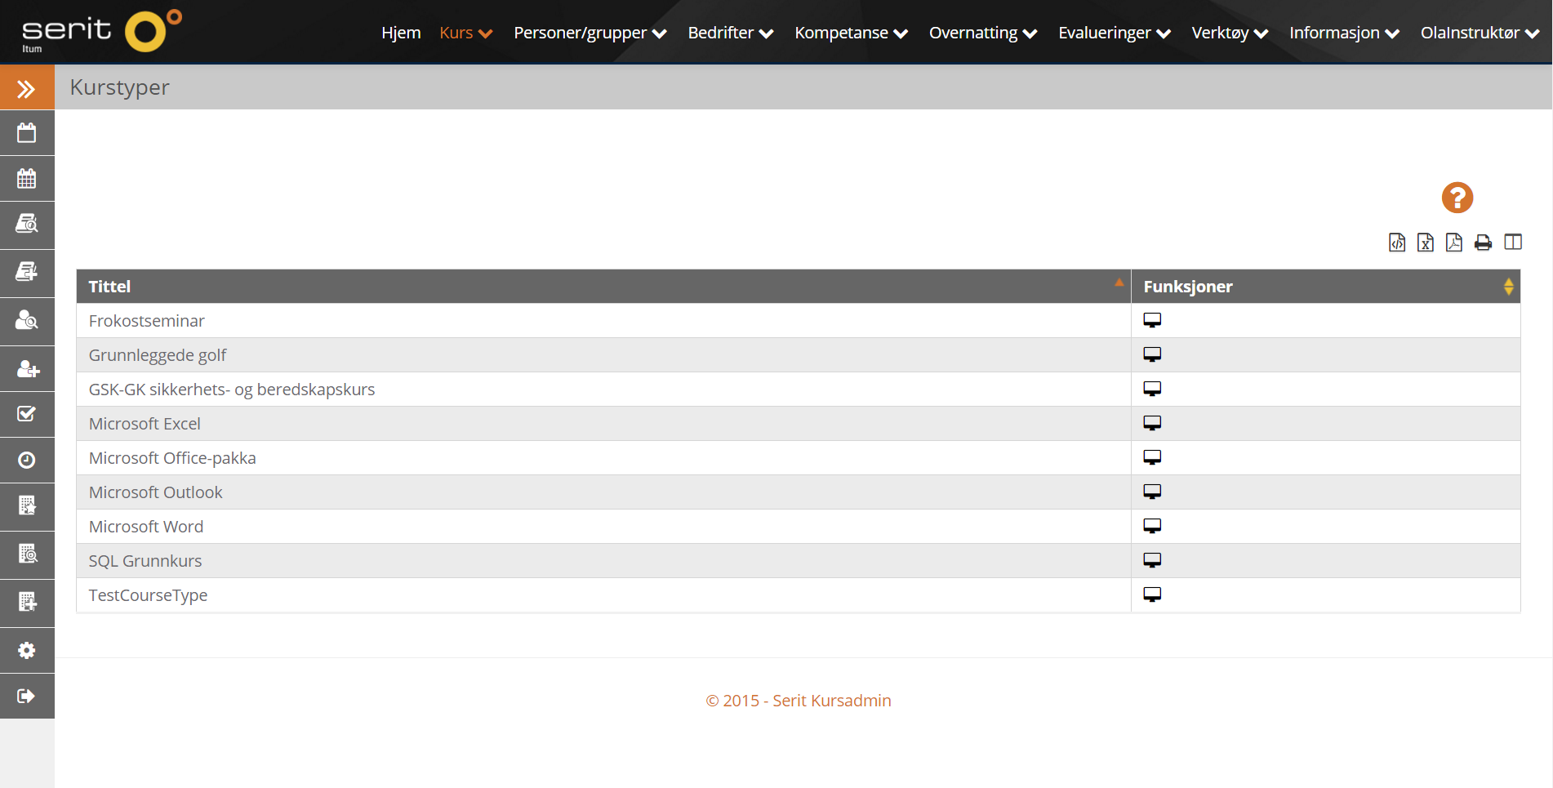Open the Verktøy dropdown menu
Image resolution: width=1553 pixels, height=788 pixels.
pyautogui.click(x=1230, y=33)
